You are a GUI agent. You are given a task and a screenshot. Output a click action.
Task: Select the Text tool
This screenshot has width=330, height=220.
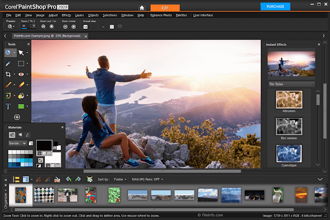tap(9, 107)
